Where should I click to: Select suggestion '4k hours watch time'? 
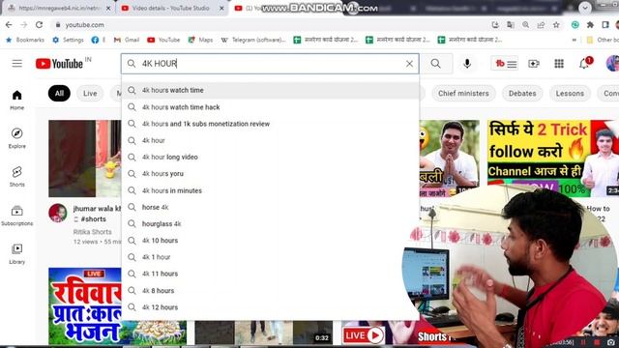[271, 90]
